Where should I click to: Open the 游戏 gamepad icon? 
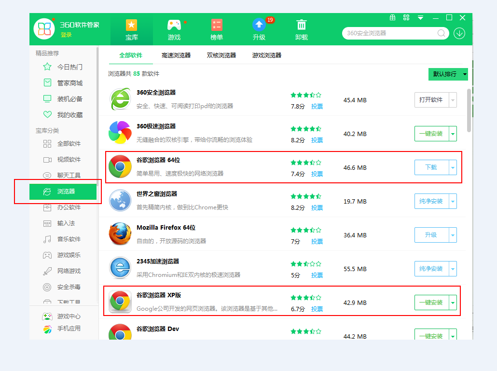point(174,25)
